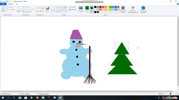The width and height of the screenshot is (179, 100).
Task: Open the File (Файл) menu
Action: (3, 4)
